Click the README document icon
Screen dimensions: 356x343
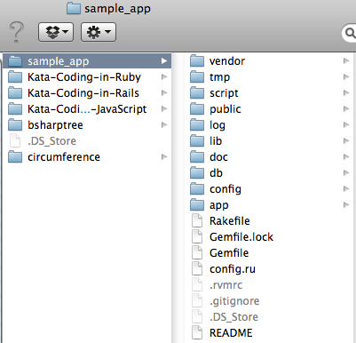click(x=197, y=332)
